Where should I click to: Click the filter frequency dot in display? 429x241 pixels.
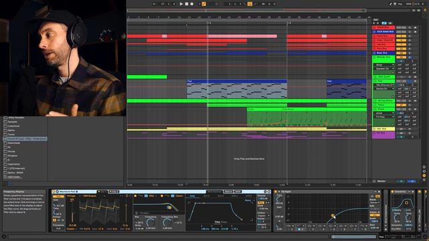pos(169,208)
